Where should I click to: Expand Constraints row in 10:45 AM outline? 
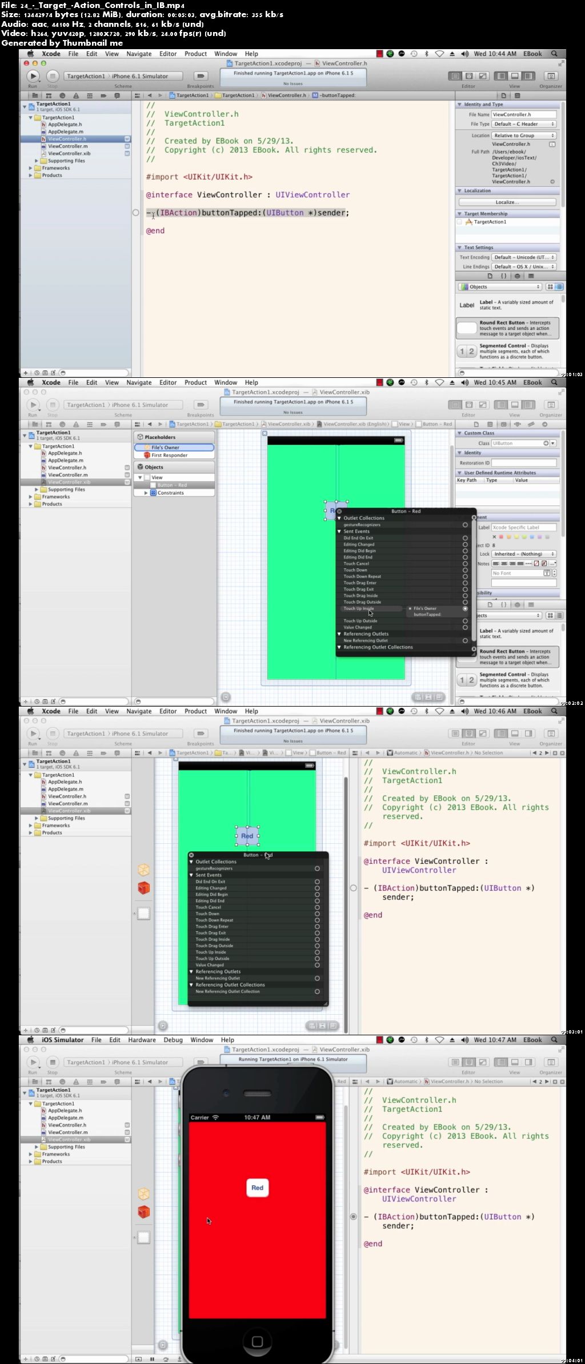[x=146, y=493]
